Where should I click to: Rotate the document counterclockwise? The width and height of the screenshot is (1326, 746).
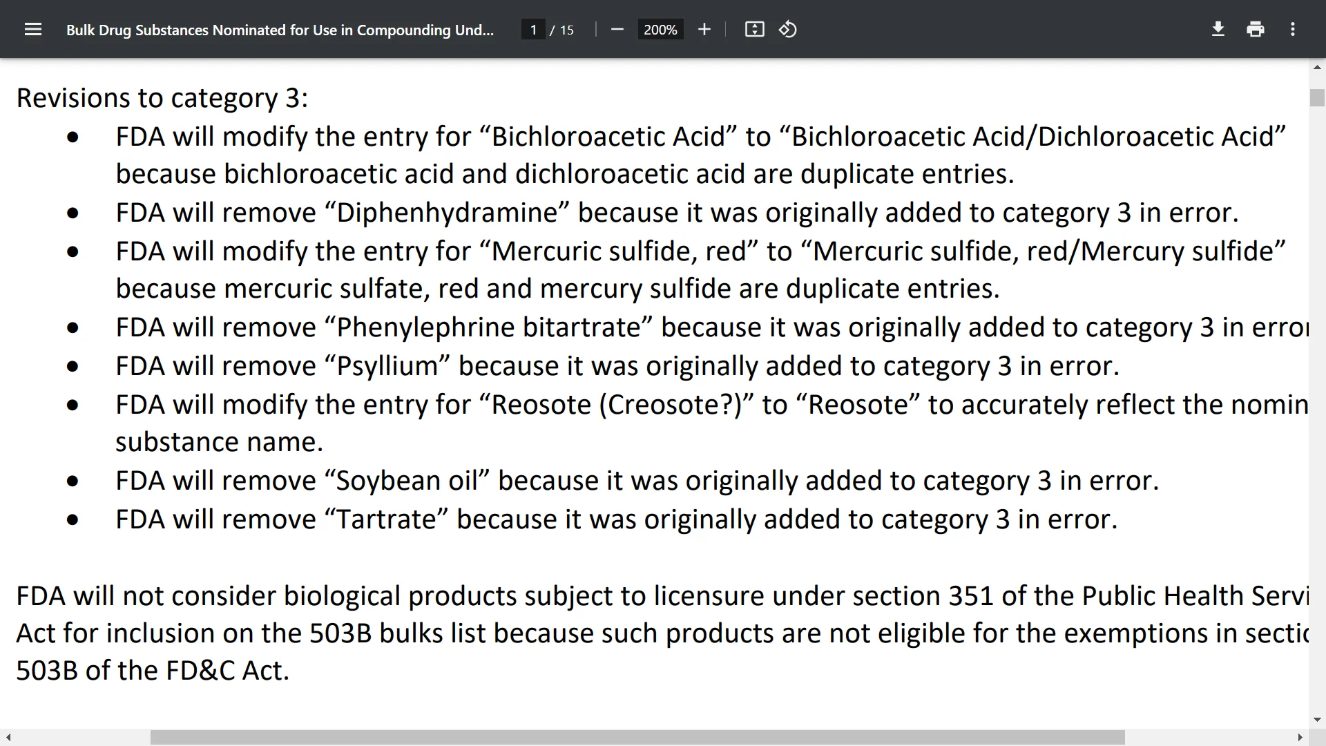[x=788, y=29]
